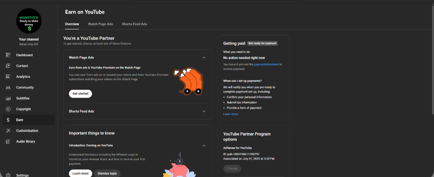Open Content in the sidebar
The height and width of the screenshot is (177, 434).
click(29, 66)
